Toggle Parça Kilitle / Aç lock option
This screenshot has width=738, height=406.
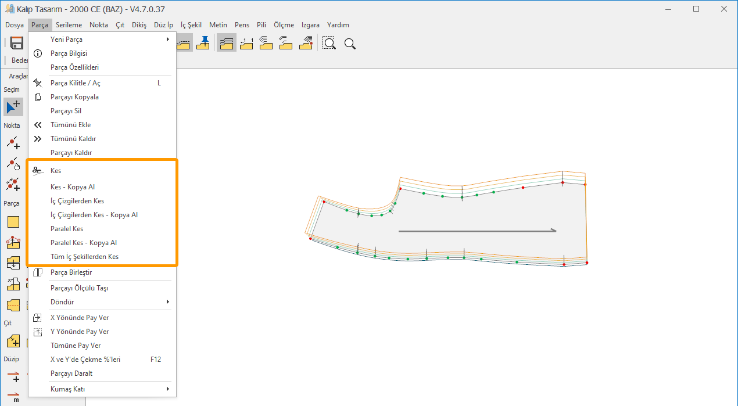point(76,83)
